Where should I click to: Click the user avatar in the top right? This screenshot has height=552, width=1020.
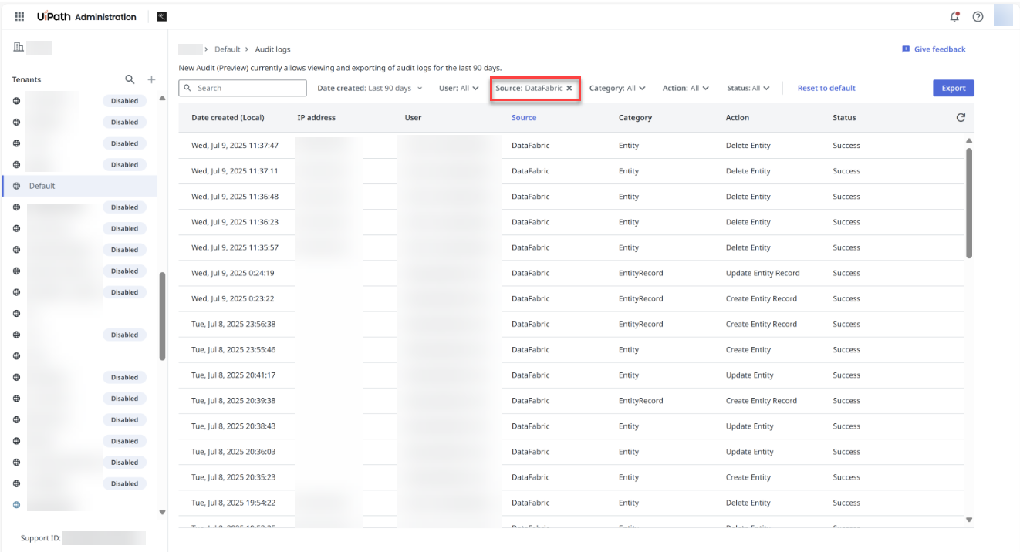click(1002, 15)
